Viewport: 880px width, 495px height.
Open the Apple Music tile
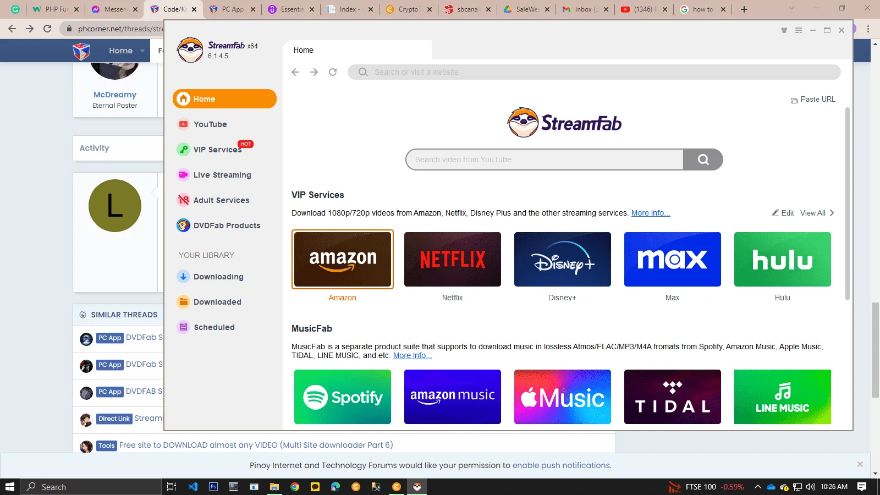pyautogui.click(x=563, y=397)
